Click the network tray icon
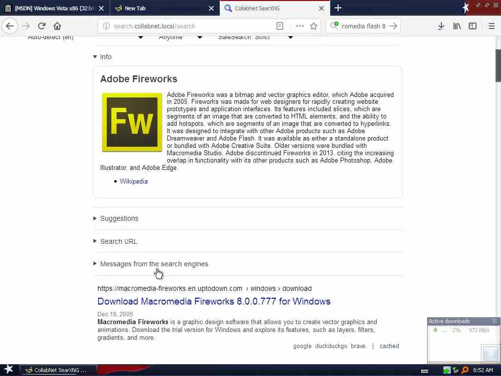The image size is (501, 376). click(456, 370)
